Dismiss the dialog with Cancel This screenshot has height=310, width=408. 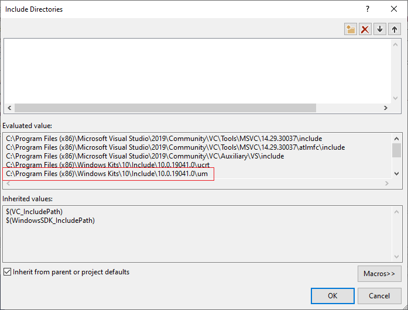pyautogui.click(x=379, y=296)
